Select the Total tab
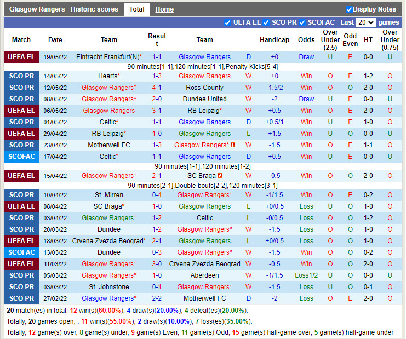This screenshot has height=339, width=406. (x=137, y=9)
